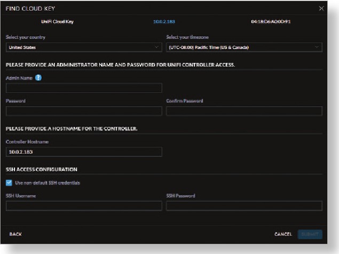Screen dimensions: 339x254
Task: Click the Find Cloud Key dialog title
Action: pyautogui.click(x=30, y=9)
